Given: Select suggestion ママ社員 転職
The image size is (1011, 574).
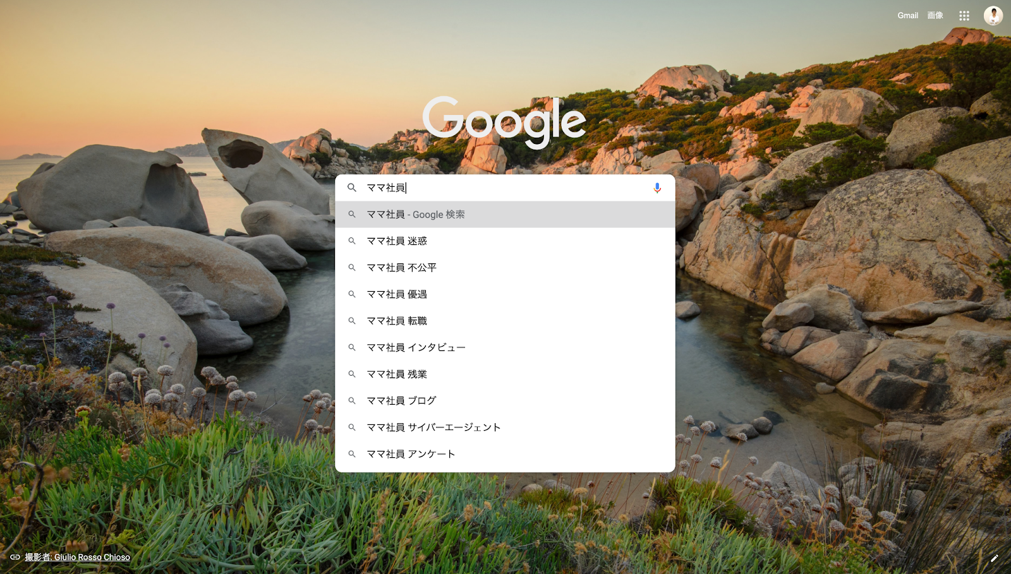Looking at the screenshot, I should pyautogui.click(x=505, y=321).
